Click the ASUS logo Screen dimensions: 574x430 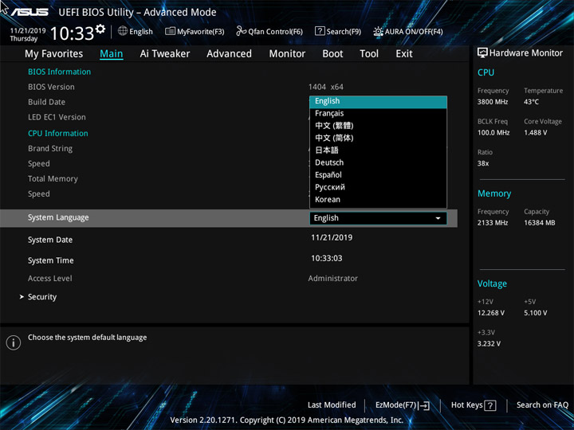click(29, 12)
